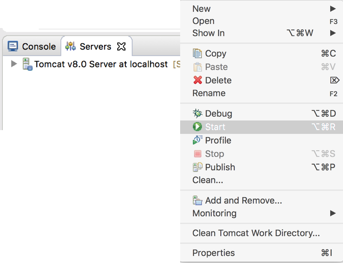Switch to the Console tab
Image resolution: width=343 pixels, height=263 pixels.
click(x=32, y=46)
